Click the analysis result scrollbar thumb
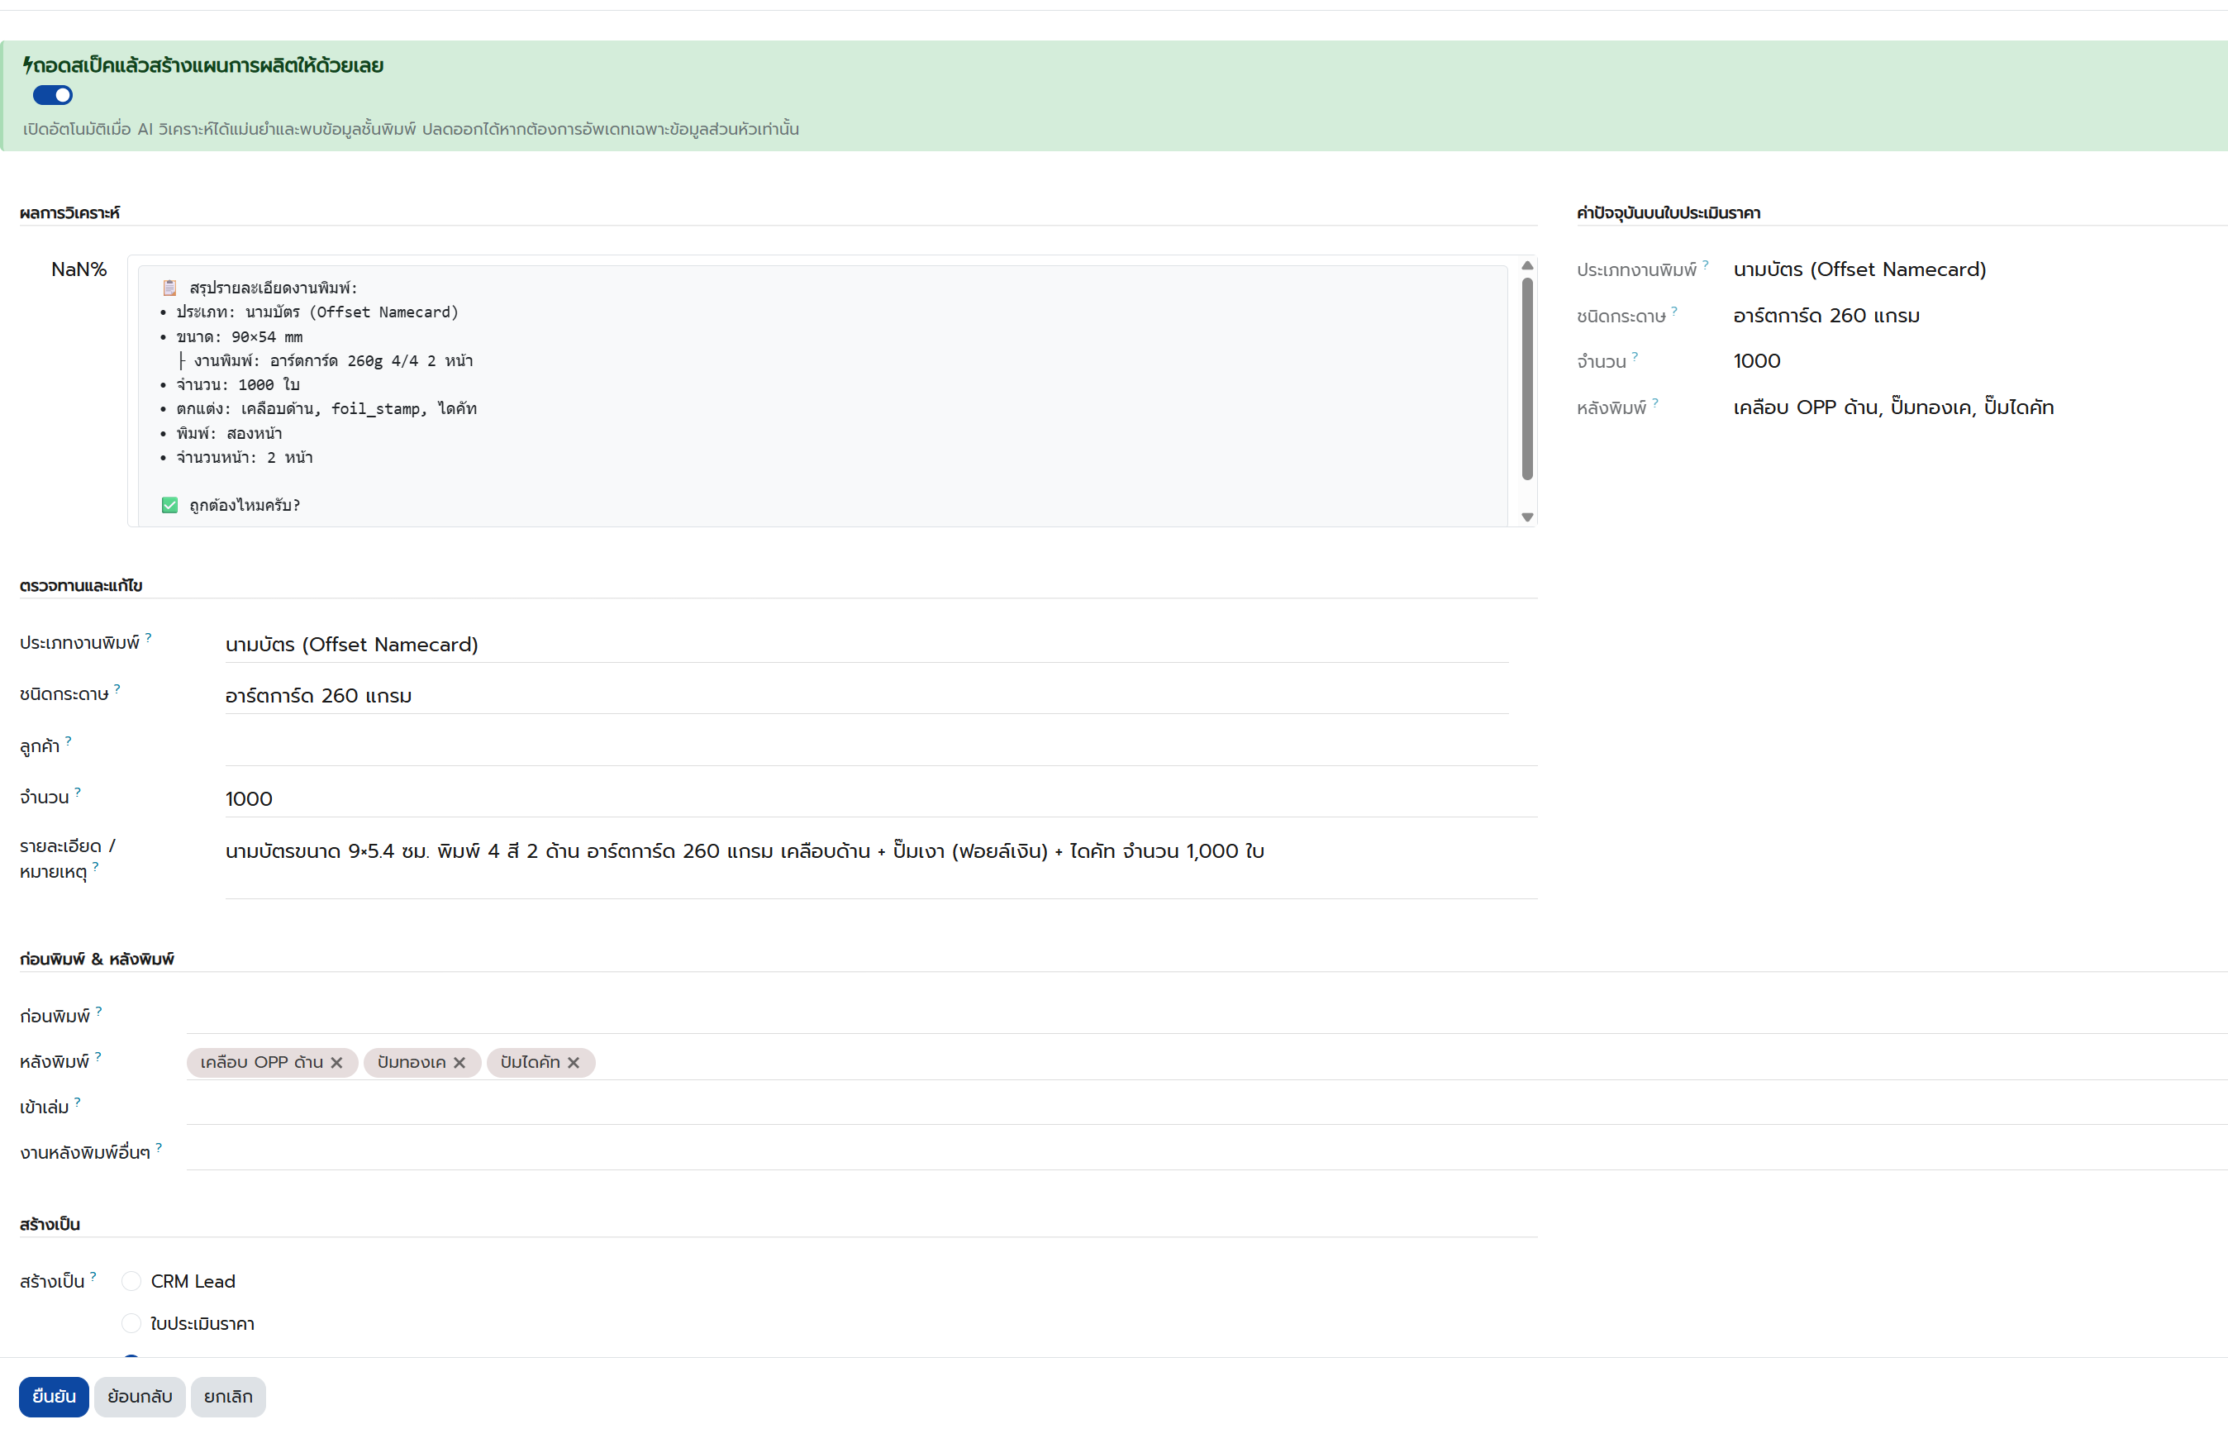2228x1429 pixels. (1526, 379)
